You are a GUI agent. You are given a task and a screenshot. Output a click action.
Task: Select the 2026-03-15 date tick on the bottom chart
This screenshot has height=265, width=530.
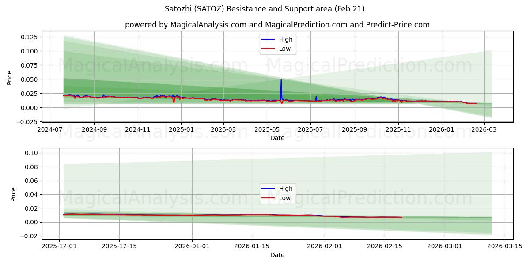click(x=504, y=246)
